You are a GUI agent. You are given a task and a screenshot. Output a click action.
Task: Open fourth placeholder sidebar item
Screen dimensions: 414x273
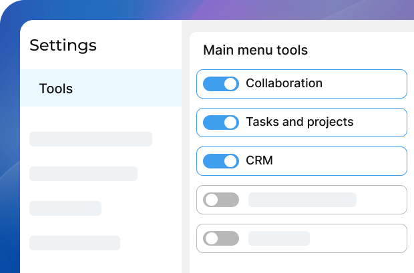tap(75, 243)
